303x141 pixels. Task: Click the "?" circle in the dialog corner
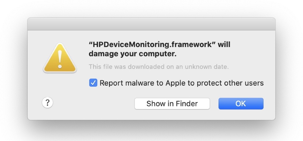pos(47,103)
